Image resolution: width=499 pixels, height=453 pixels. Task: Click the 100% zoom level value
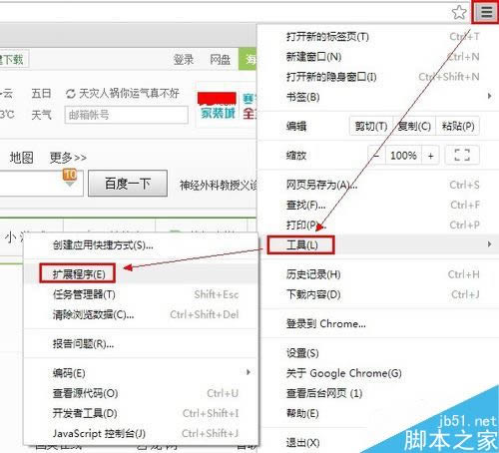click(x=403, y=156)
